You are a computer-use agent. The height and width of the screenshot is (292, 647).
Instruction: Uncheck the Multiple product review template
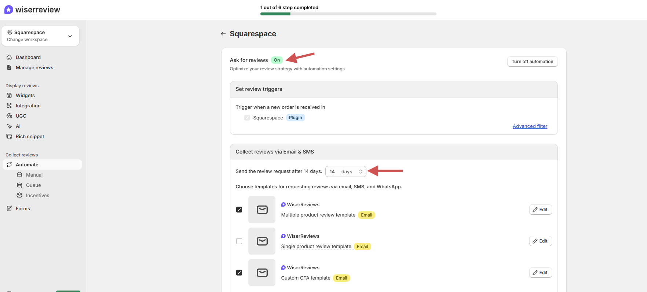(x=239, y=210)
